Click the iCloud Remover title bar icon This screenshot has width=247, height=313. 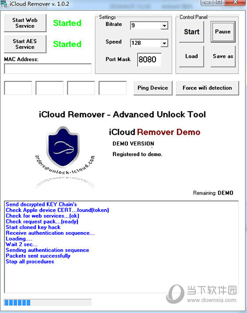4,4
